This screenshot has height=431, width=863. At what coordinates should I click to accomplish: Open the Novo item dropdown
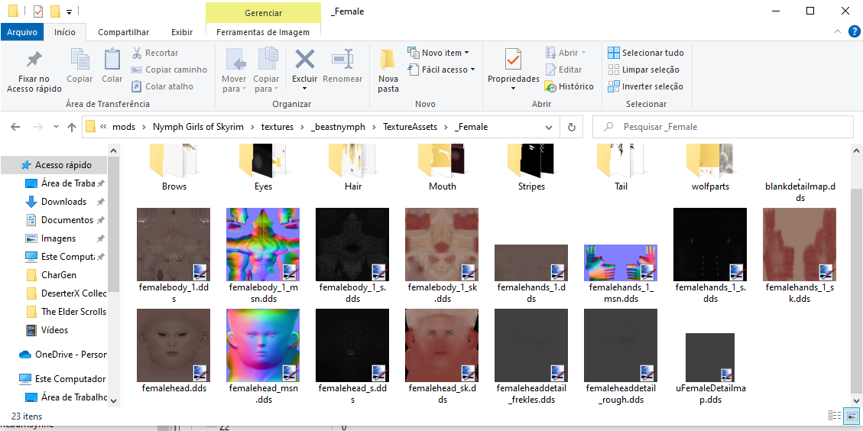tap(439, 53)
